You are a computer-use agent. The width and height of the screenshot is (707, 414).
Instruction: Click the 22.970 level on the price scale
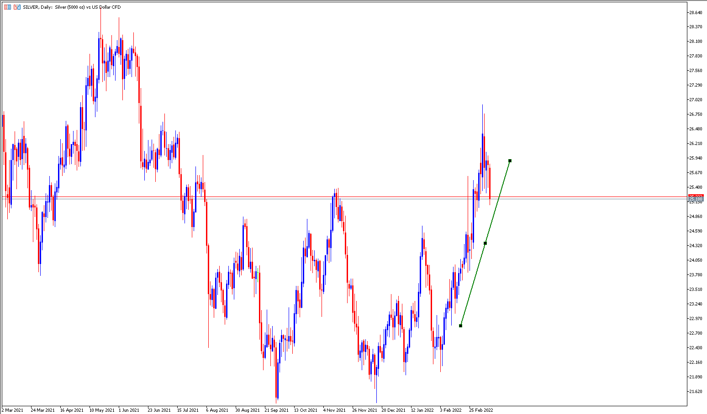pos(696,319)
